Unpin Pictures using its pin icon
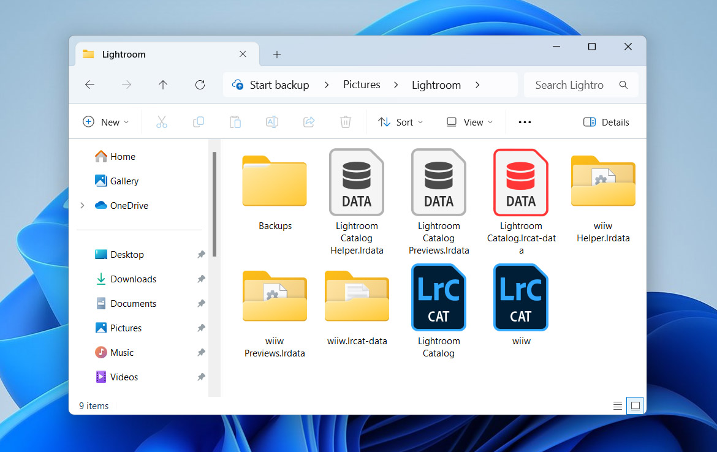The image size is (717, 452). (x=201, y=328)
